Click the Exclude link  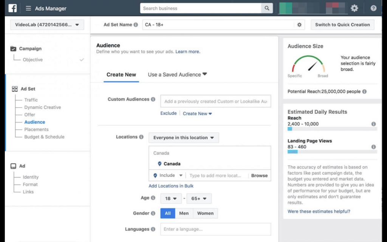pyautogui.click(x=169, y=113)
